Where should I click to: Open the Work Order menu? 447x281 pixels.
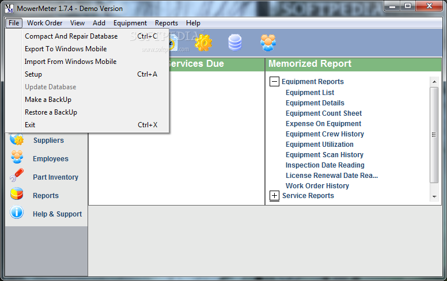click(x=44, y=23)
